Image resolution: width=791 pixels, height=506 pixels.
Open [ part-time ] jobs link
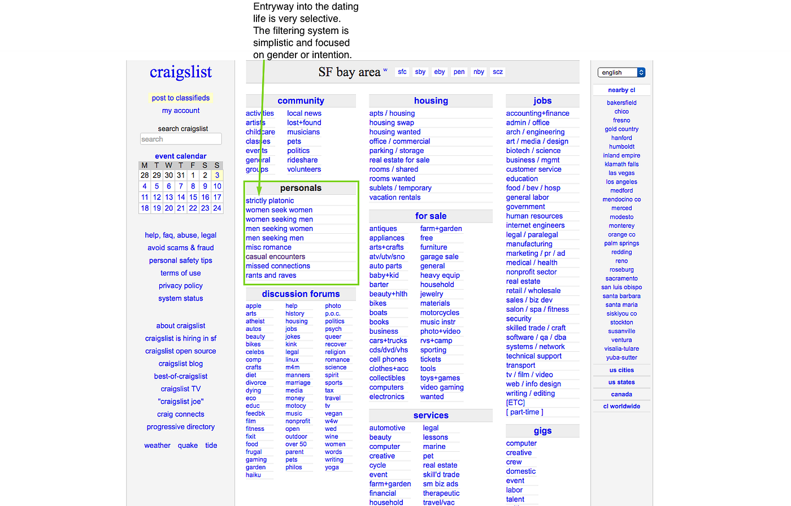click(x=525, y=412)
